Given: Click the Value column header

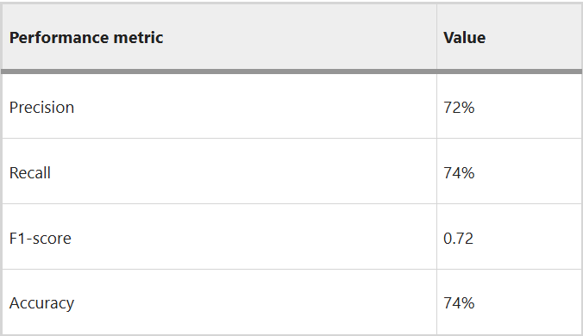Looking at the screenshot, I should (509, 37).
